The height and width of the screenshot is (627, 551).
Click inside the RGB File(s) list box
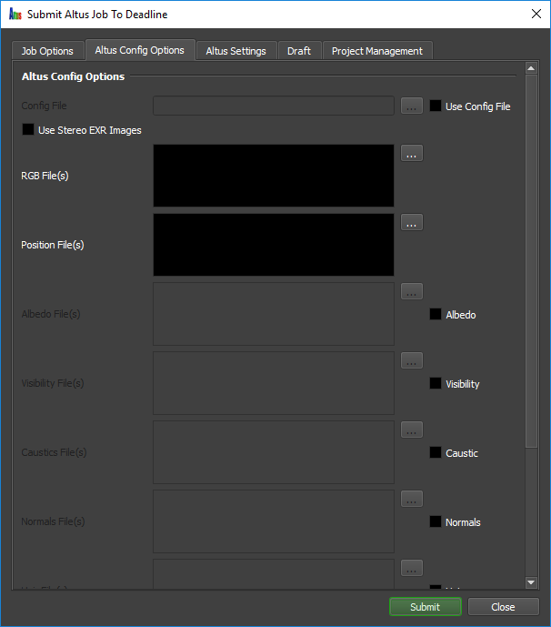(274, 176)
